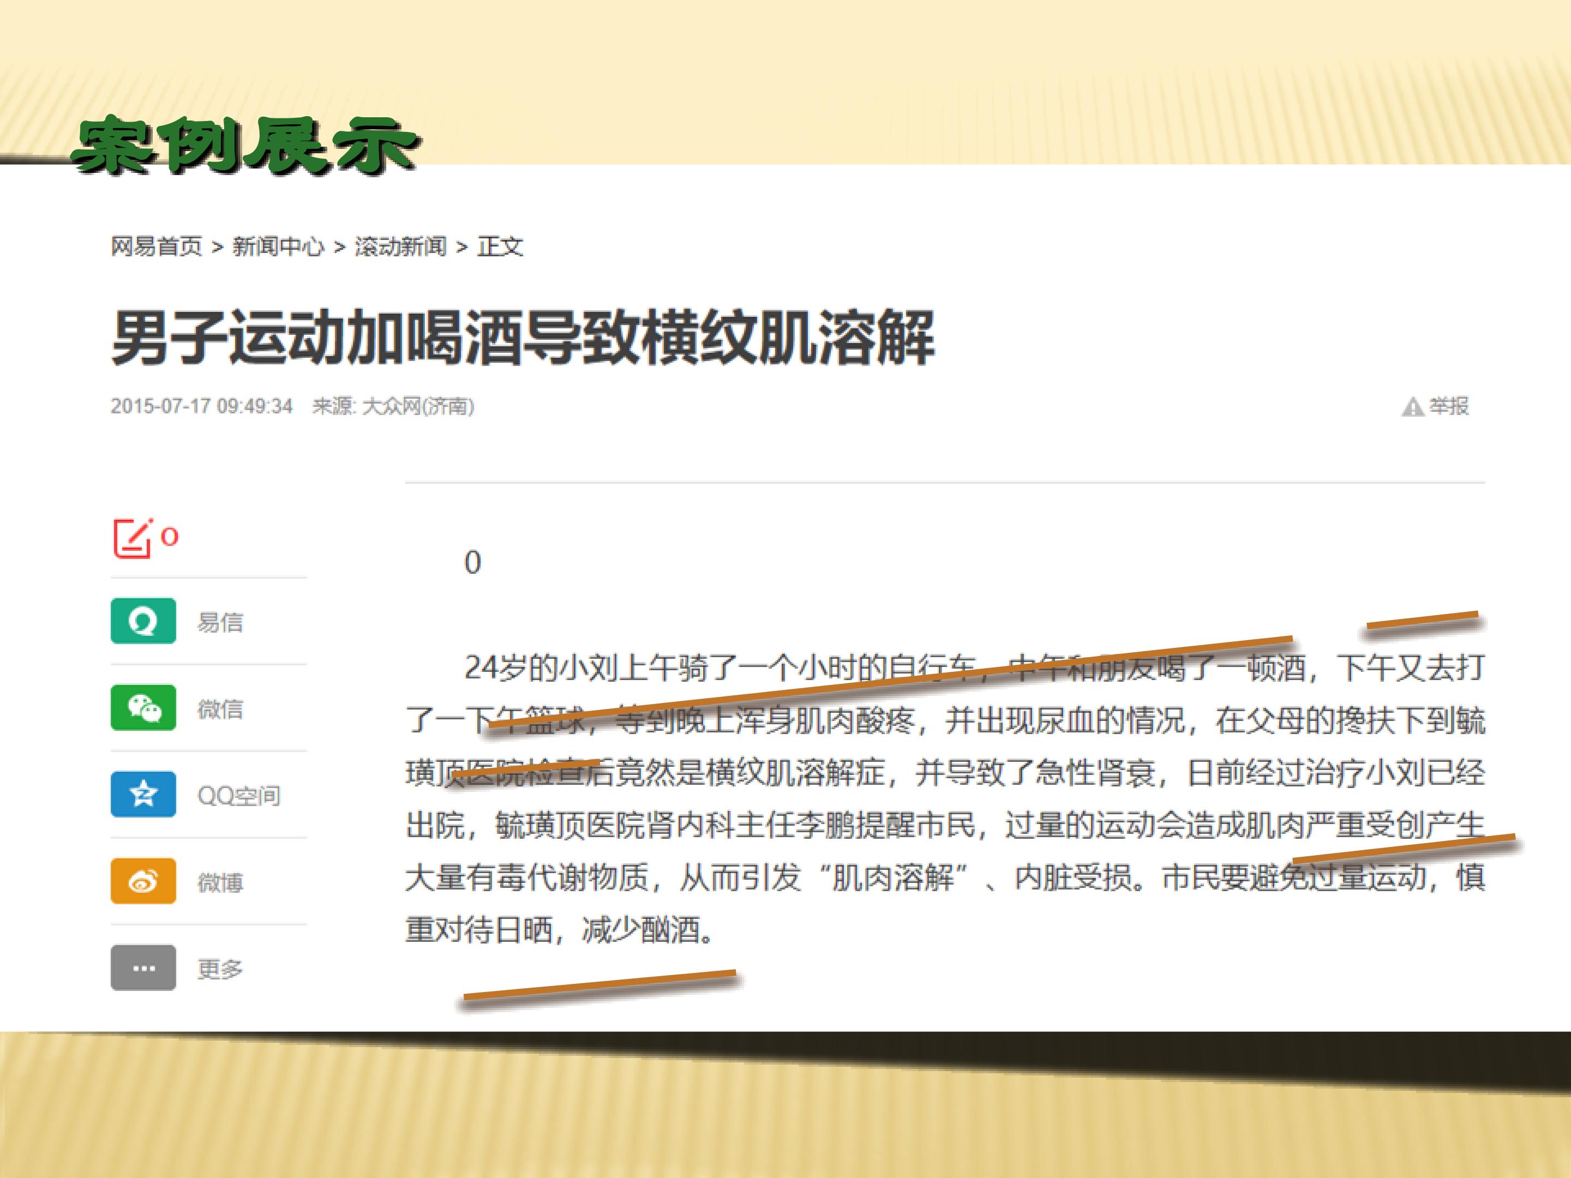The height and width of the screenshot is (1178, 1571).
Task: Click the red comment count number
Action: (170, 537)
